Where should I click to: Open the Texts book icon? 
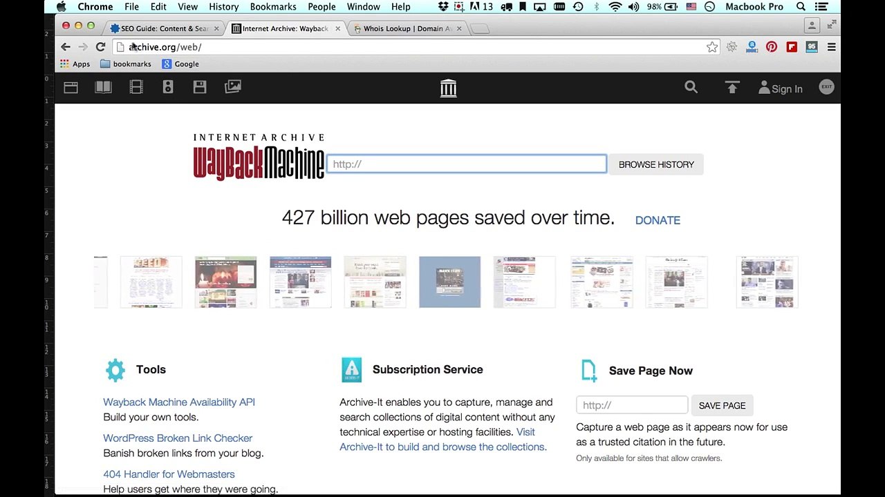103,87
